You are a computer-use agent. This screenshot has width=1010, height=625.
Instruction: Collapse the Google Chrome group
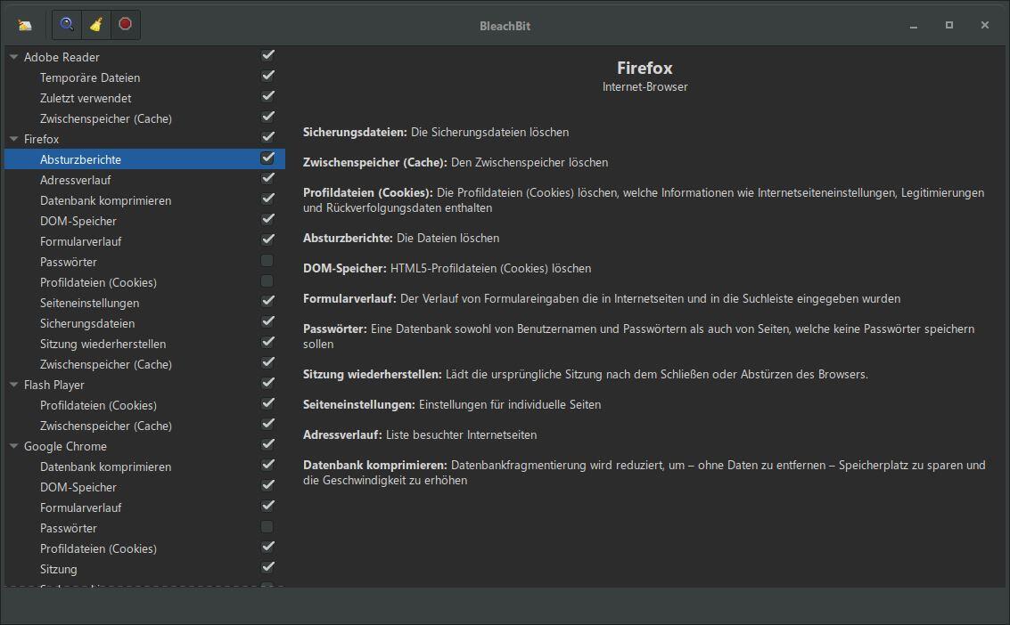(13, 446)
